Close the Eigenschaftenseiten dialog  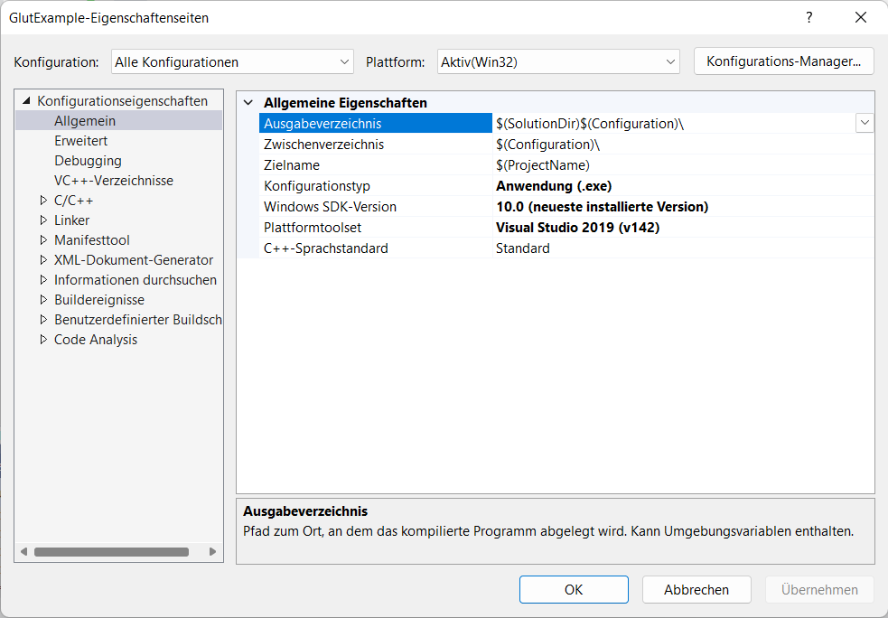(861, 17)
